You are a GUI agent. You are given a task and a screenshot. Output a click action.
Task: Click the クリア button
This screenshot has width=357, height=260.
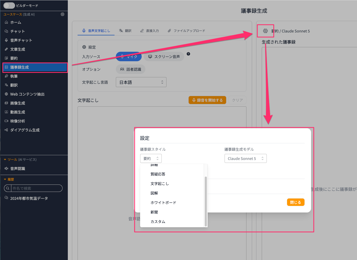point(237,100)
